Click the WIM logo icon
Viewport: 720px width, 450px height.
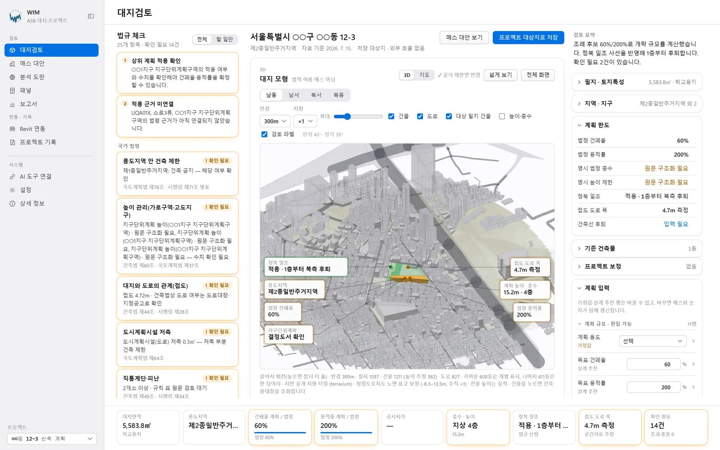tap(15, 17)
